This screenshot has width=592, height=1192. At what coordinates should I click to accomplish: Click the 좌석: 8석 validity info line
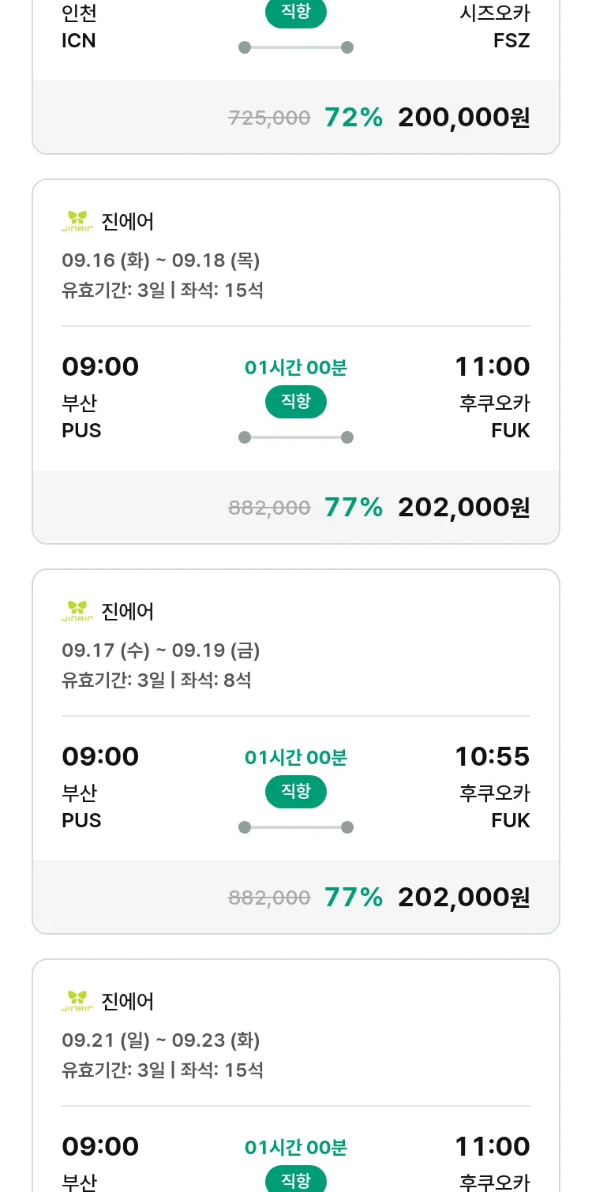[x=156, y=680]
